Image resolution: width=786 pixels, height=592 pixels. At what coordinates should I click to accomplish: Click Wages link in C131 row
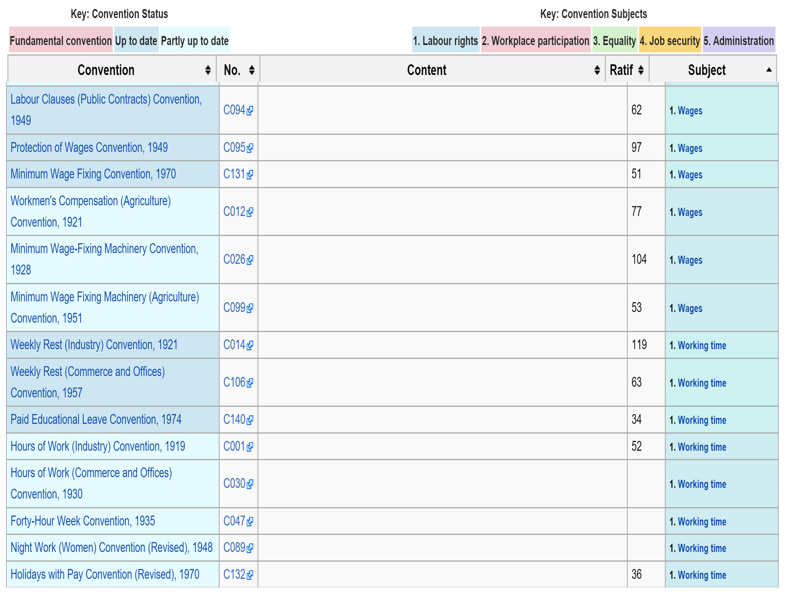pos(690,175)
